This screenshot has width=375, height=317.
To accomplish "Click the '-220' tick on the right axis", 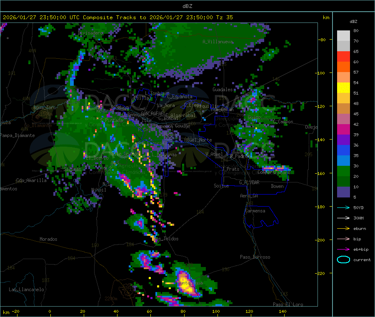I will pos(321,273).
